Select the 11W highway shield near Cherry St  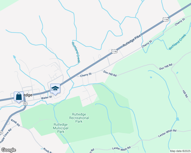pos(114,51)
